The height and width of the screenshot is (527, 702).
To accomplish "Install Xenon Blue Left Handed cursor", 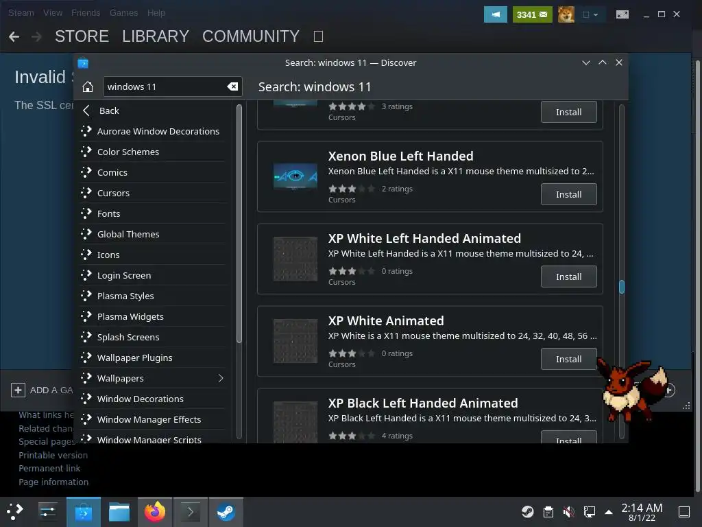I will click(x=568, y=194).
